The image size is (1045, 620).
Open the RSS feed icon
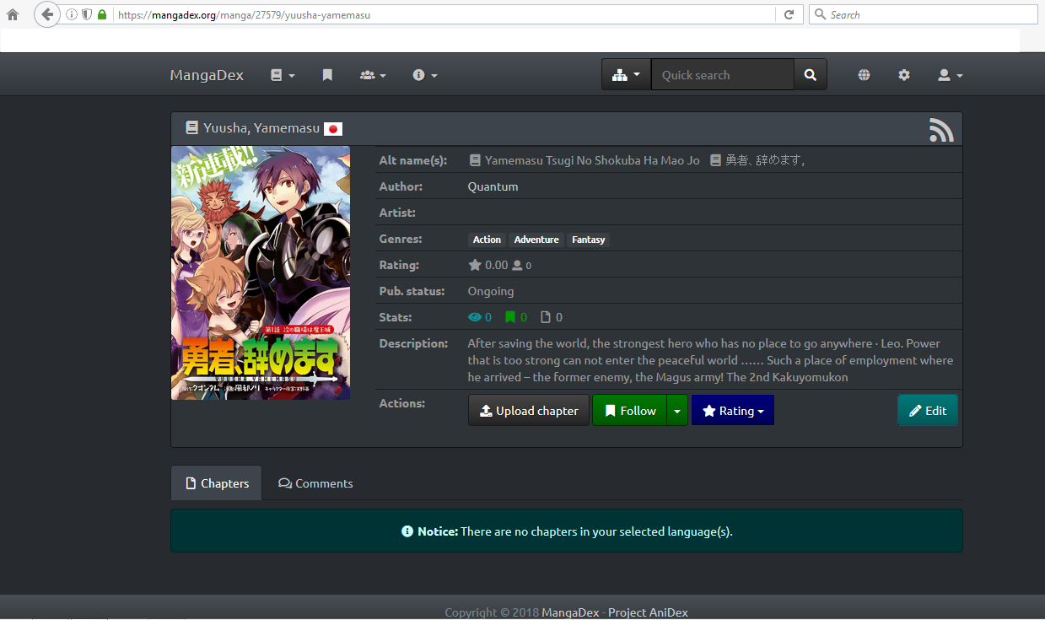(x=940, y=129)
